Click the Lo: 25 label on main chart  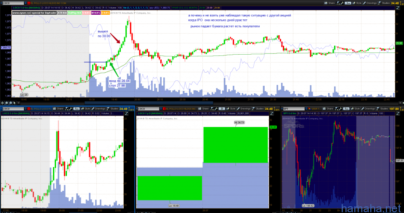point(24,95)
